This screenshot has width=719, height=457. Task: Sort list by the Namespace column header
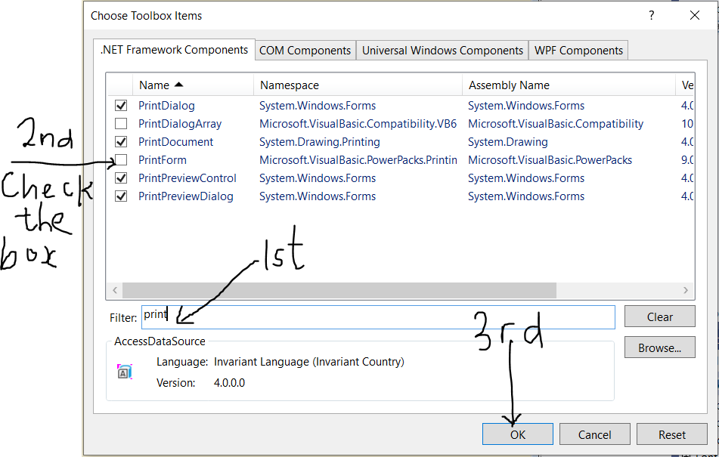coord(358,85)
